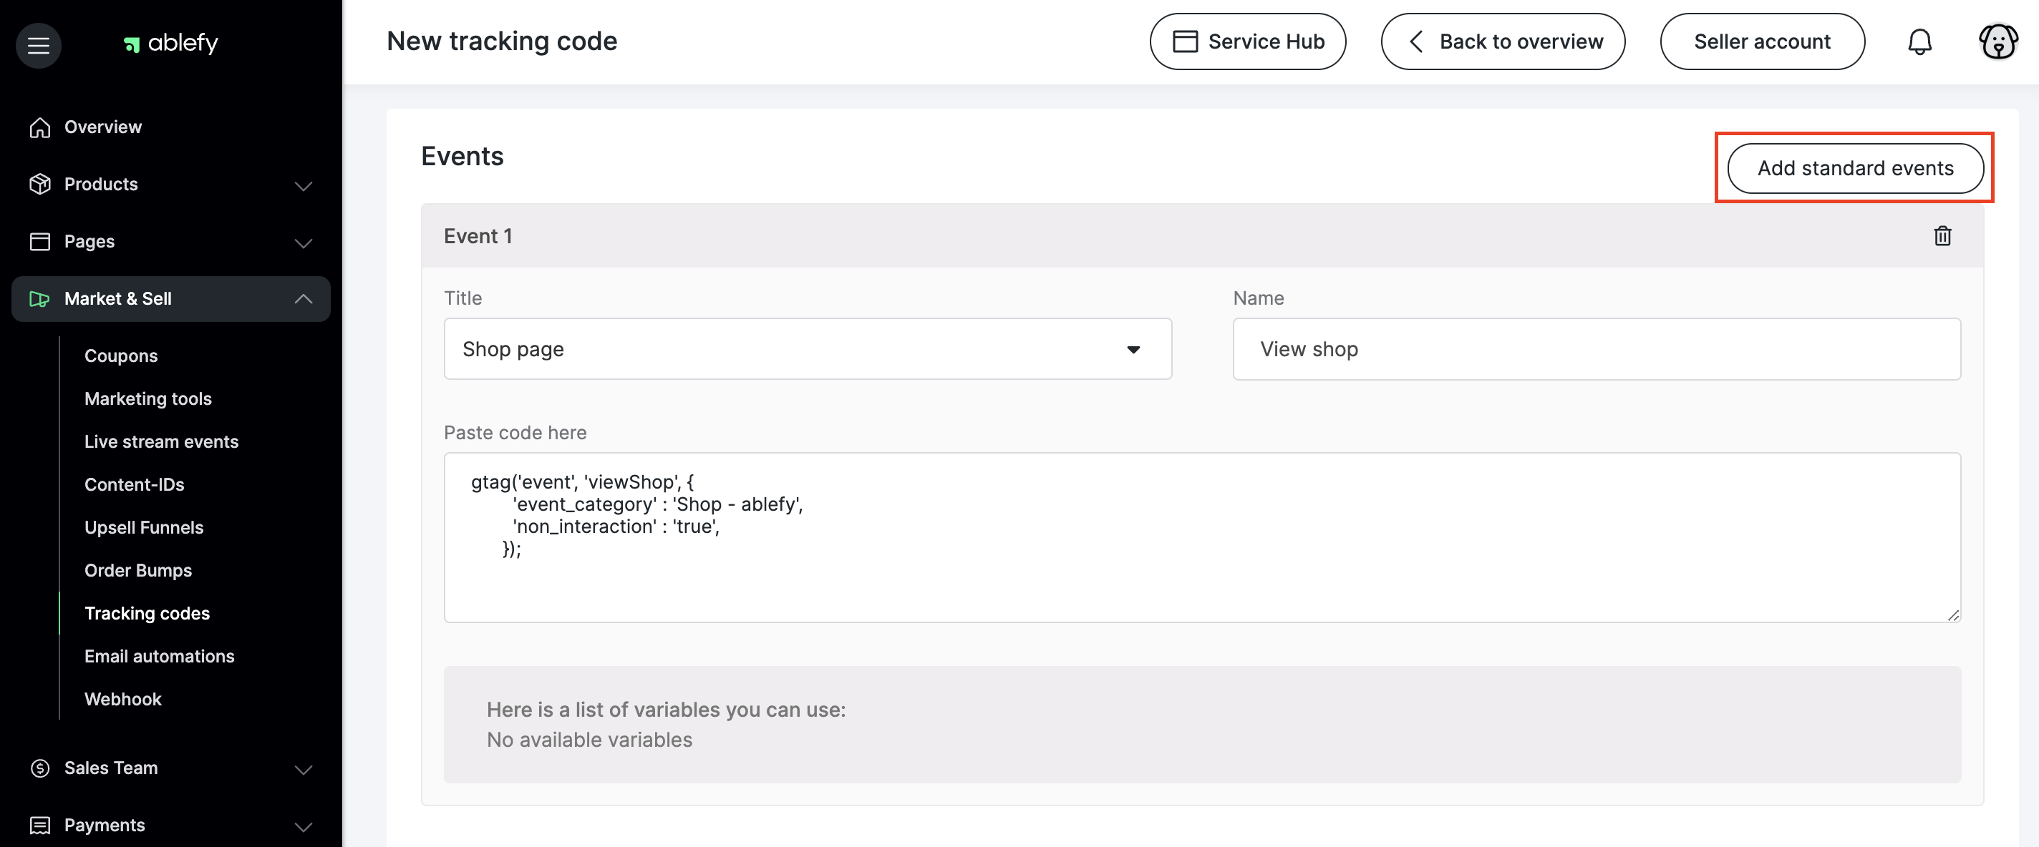Open Content-IDs menu item

pyautogui.click(x=135, y=484)
